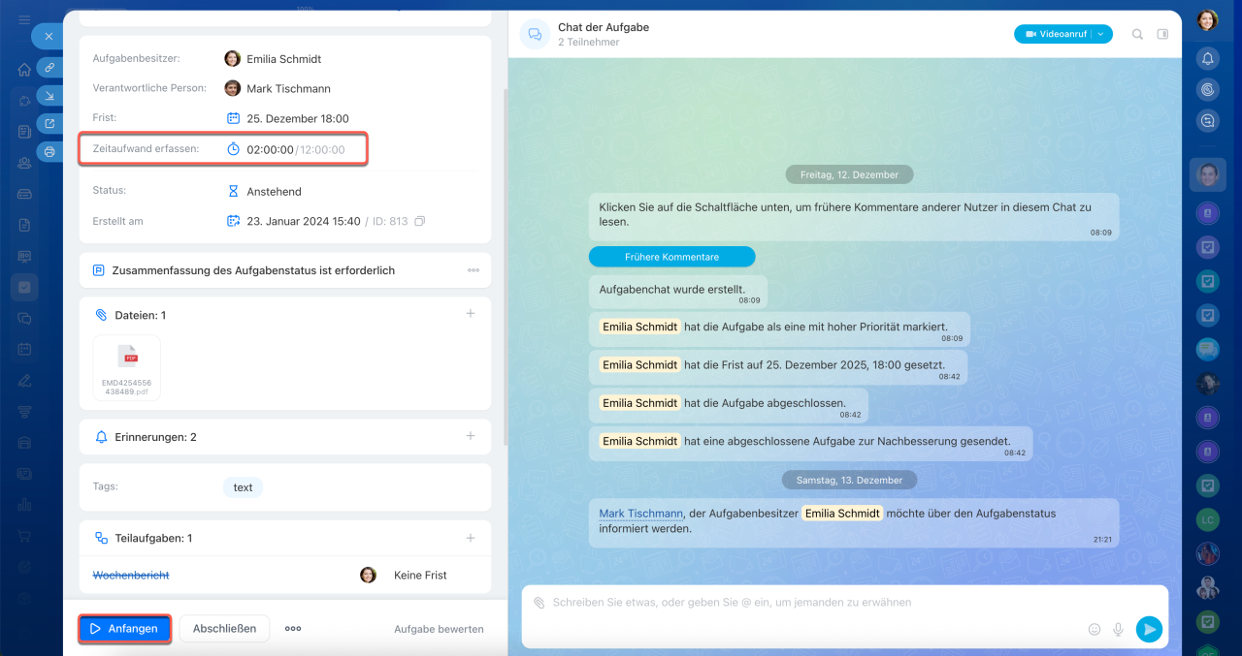The height and width of the screenshot is (656, 1242).
Task: Click the chat avatar icon in header
Action: (x=535, y=34)
